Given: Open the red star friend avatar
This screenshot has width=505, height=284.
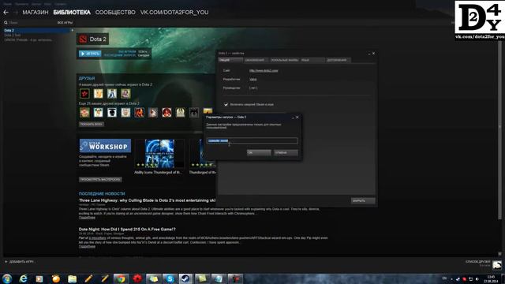Looking at the screenshot, I should click(84, 94).
